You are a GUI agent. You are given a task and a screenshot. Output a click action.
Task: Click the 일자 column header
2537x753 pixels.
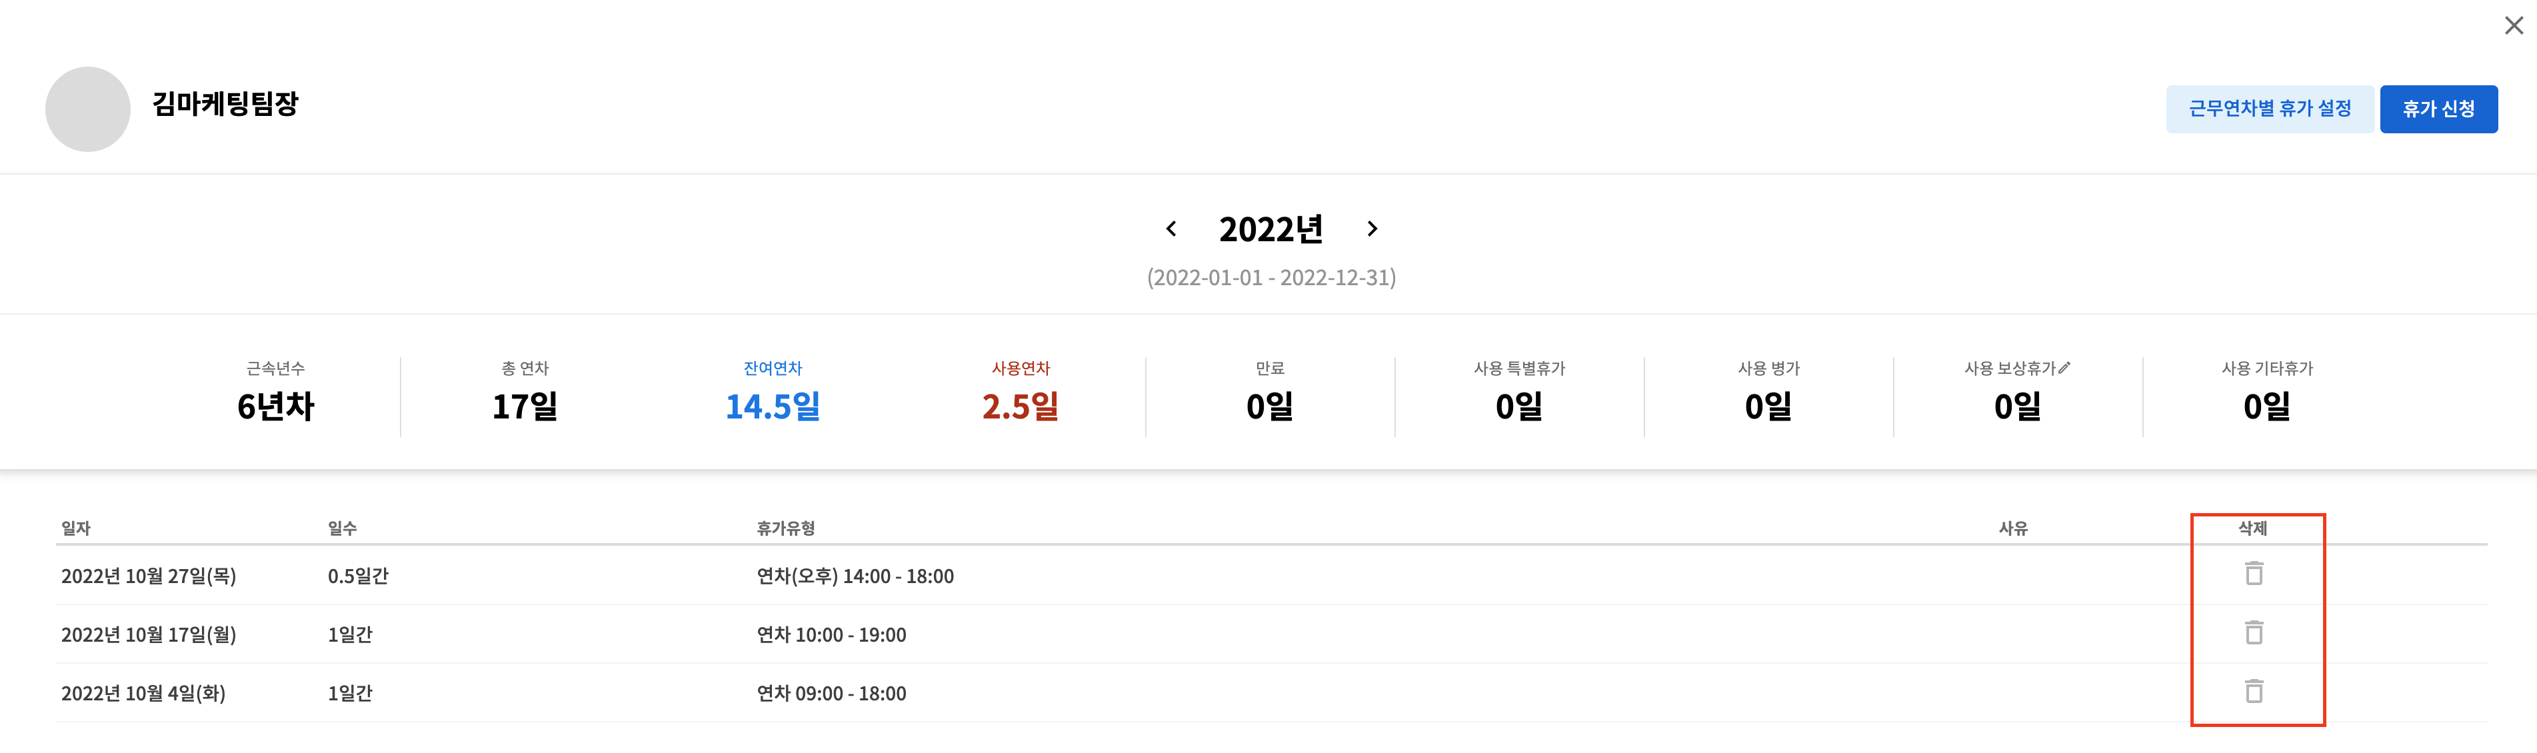tap(76, 528)
